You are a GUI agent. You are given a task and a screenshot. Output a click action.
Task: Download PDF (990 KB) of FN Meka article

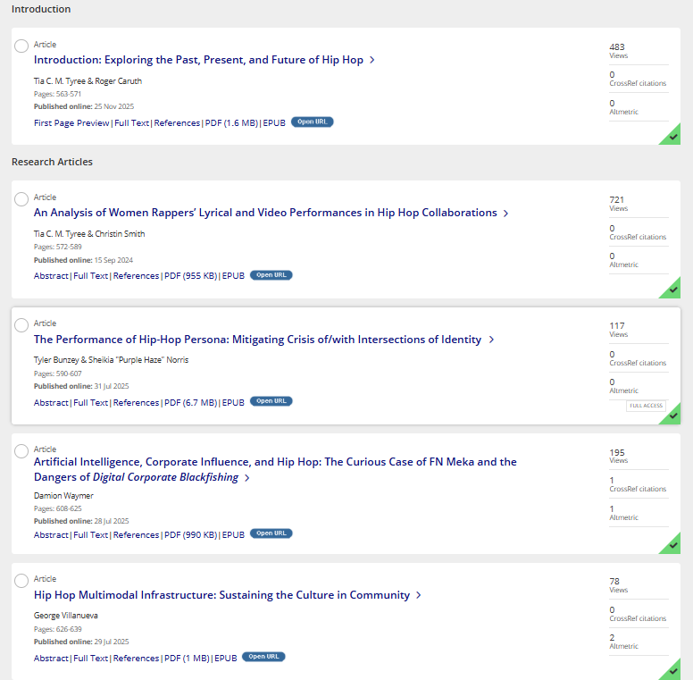191,535
